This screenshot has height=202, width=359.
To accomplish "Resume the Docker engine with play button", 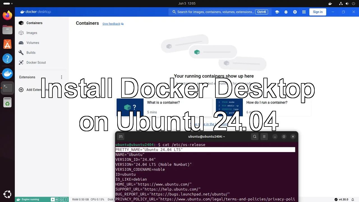I will (x=52, y=199).
